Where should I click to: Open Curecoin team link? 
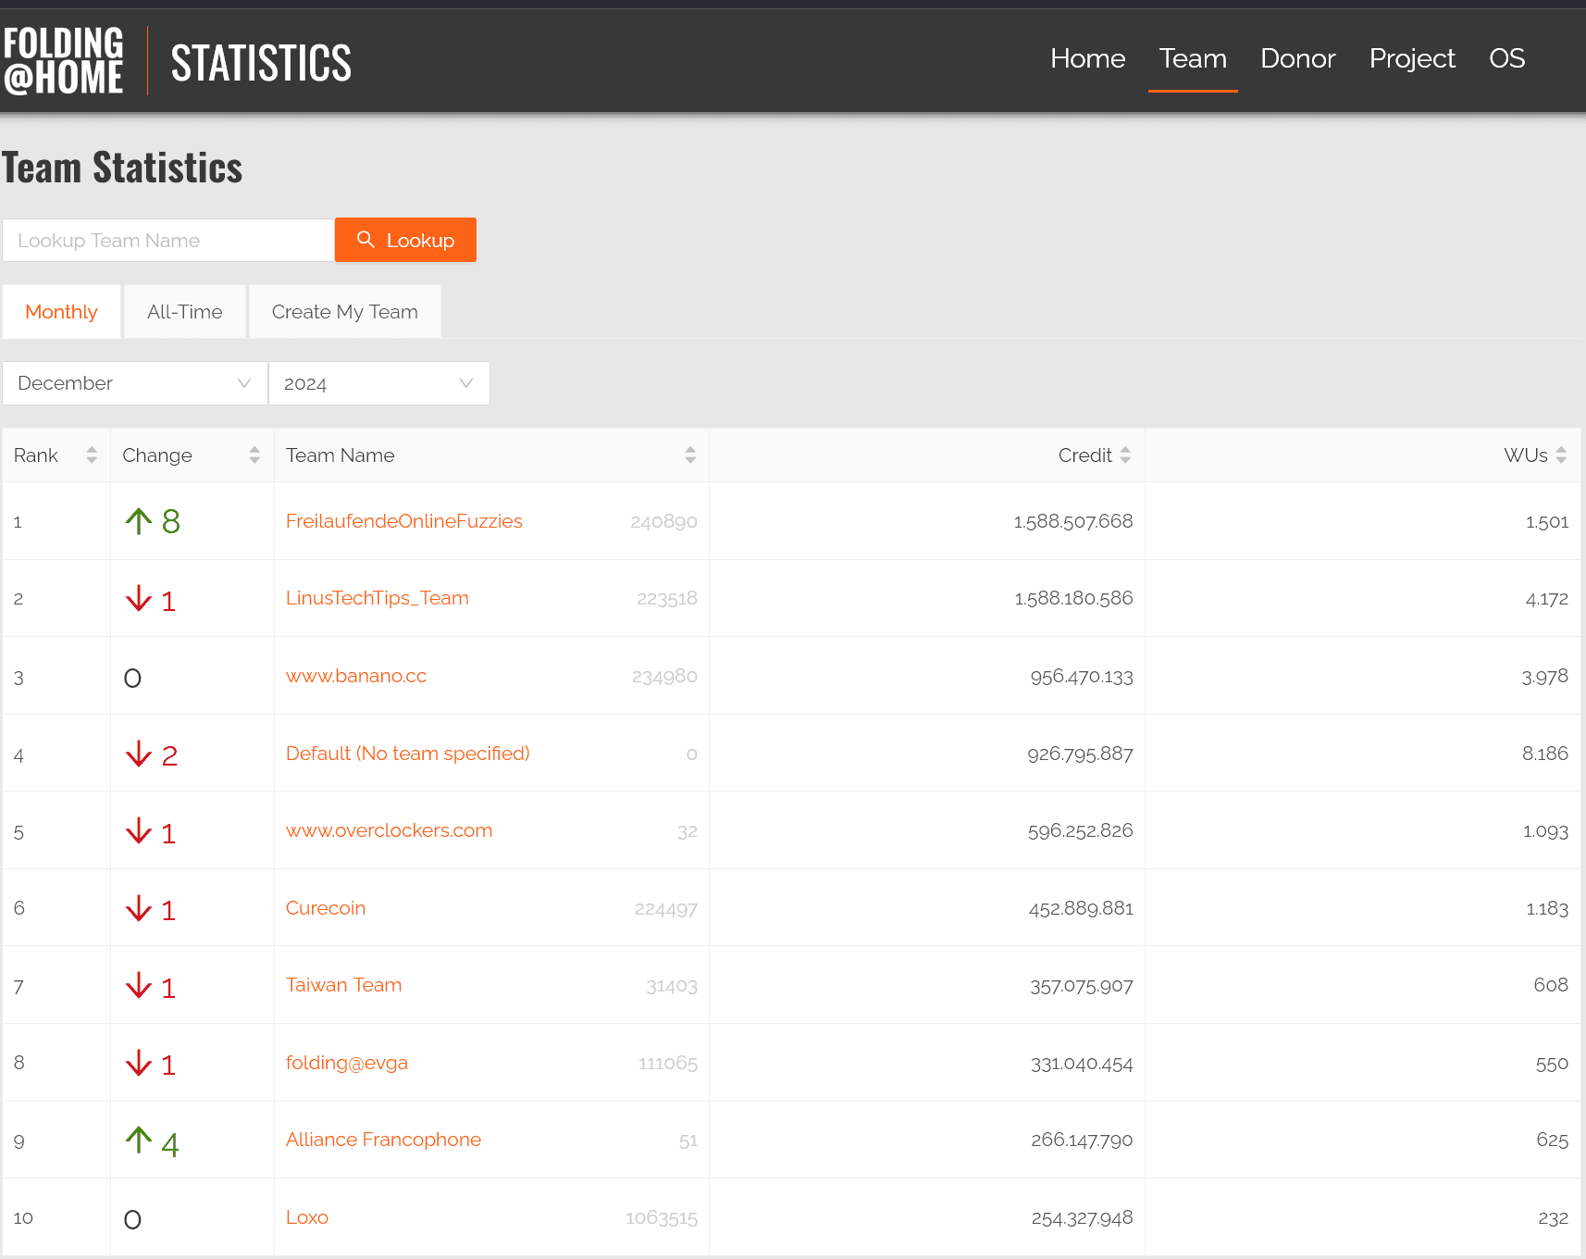(326, 908)
